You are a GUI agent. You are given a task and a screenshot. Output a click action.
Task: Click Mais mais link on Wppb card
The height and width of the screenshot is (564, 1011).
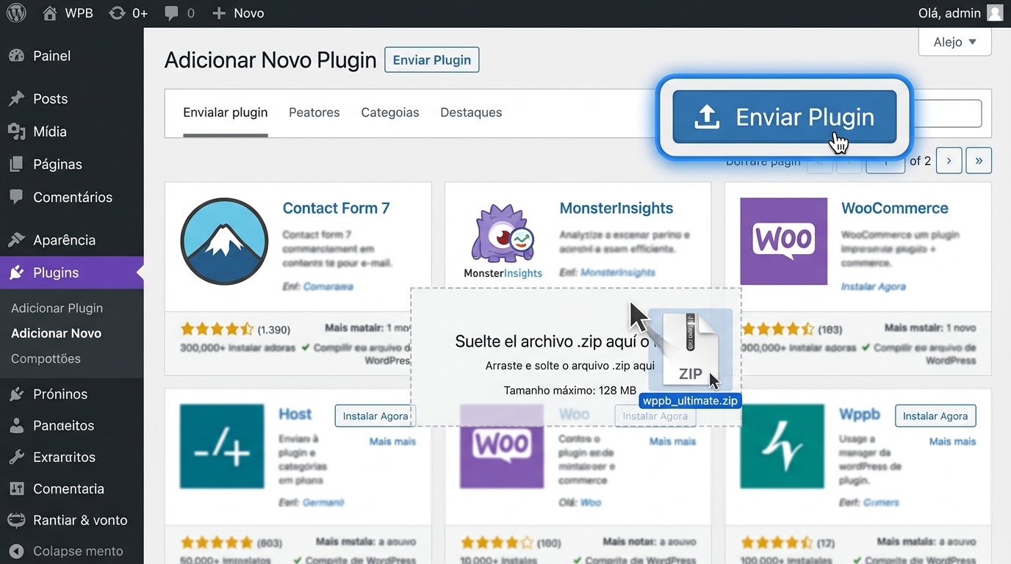tap(952, 441)
